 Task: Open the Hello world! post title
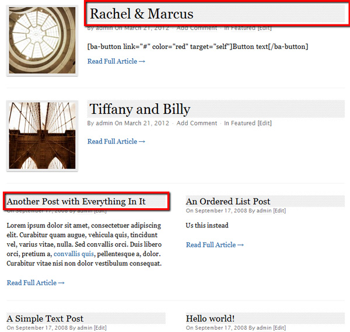(210, 319)
